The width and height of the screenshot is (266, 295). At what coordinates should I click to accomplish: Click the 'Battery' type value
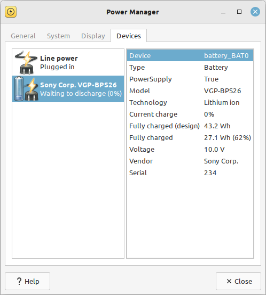coord(216,67)
